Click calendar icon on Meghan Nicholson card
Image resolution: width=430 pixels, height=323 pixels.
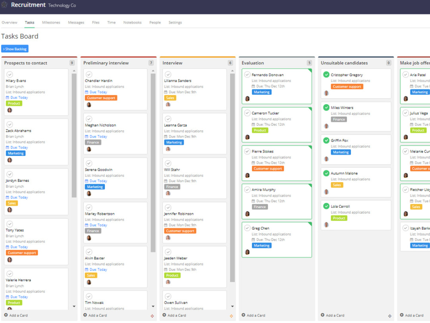(x=87, y=137)
